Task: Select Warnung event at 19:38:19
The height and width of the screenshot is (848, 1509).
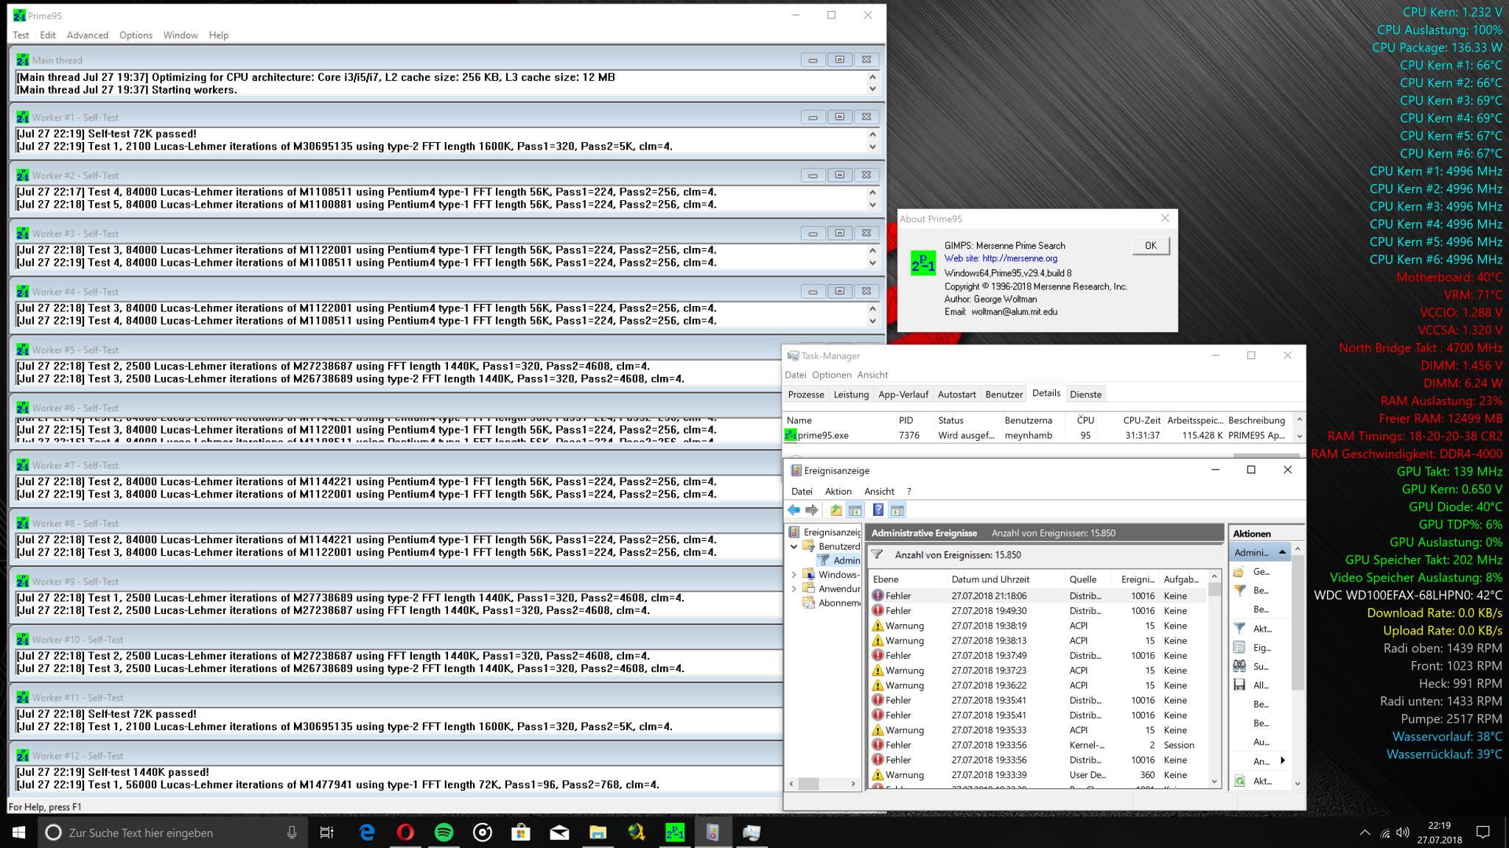Action: [x=1038, y=626]
